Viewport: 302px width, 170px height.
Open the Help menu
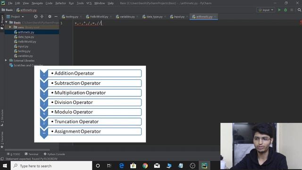[110, 3]
